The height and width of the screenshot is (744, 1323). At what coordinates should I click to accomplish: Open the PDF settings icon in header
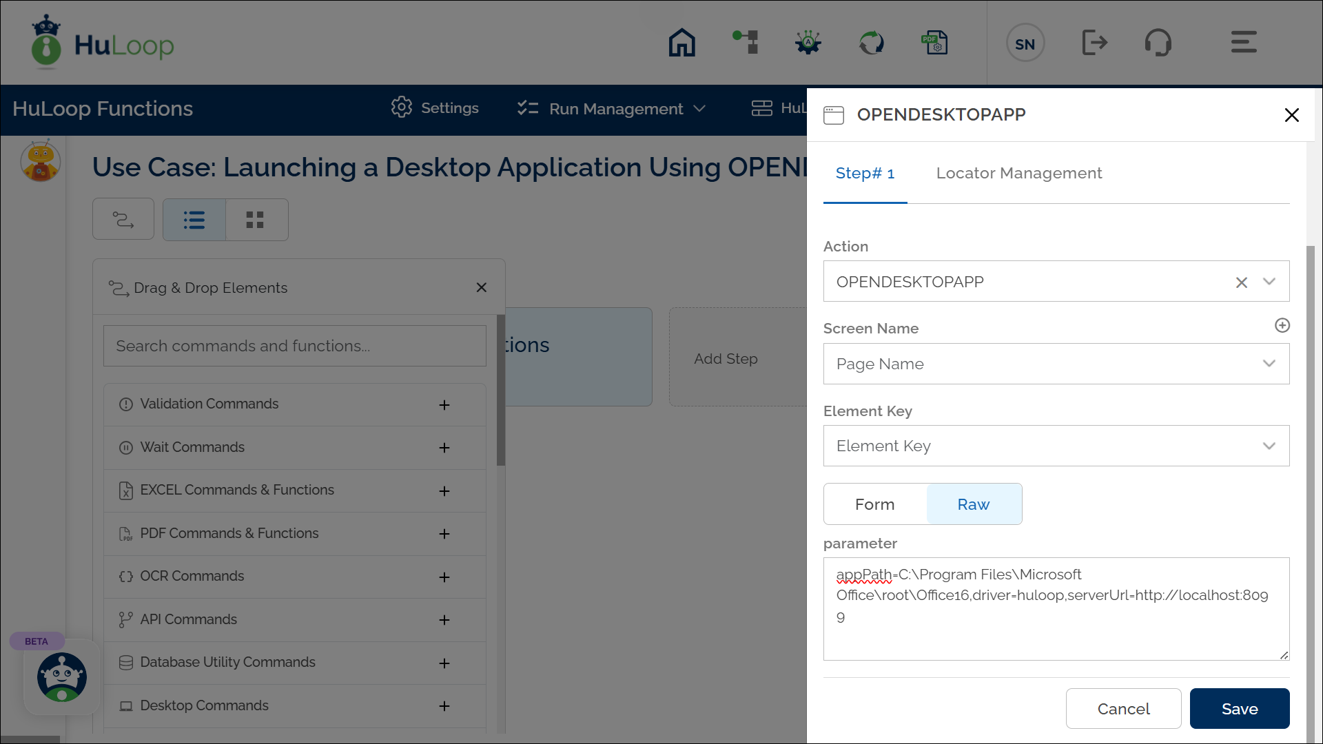coord(934,43)
